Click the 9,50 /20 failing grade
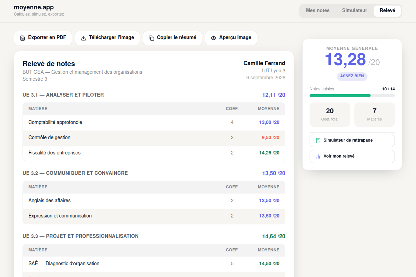The image size is (416, 277). [x=270, y=138]
